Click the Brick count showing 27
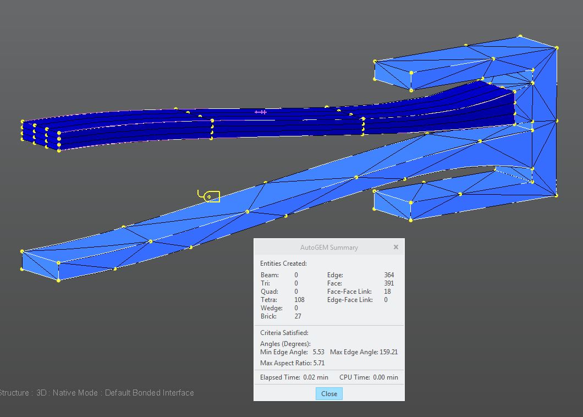The image size is (583, 417). coord(297,316)
